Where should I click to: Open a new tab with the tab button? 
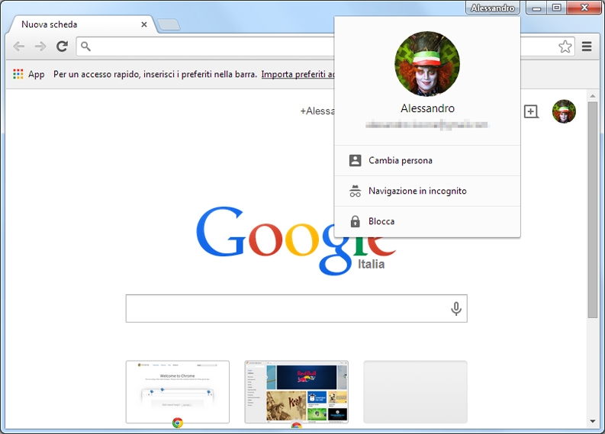click(x=169, y=24)
